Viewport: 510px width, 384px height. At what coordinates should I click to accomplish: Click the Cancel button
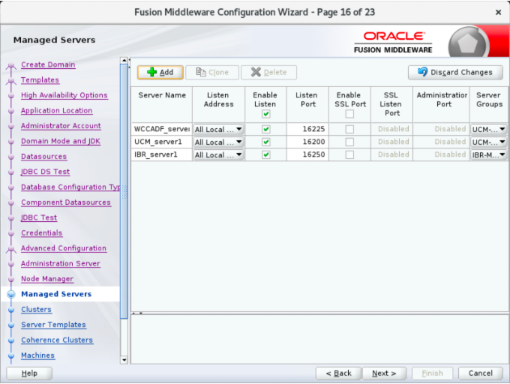(481, 373)
